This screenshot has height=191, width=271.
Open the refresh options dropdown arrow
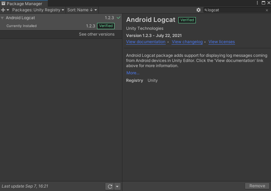[x=117, y=186]
